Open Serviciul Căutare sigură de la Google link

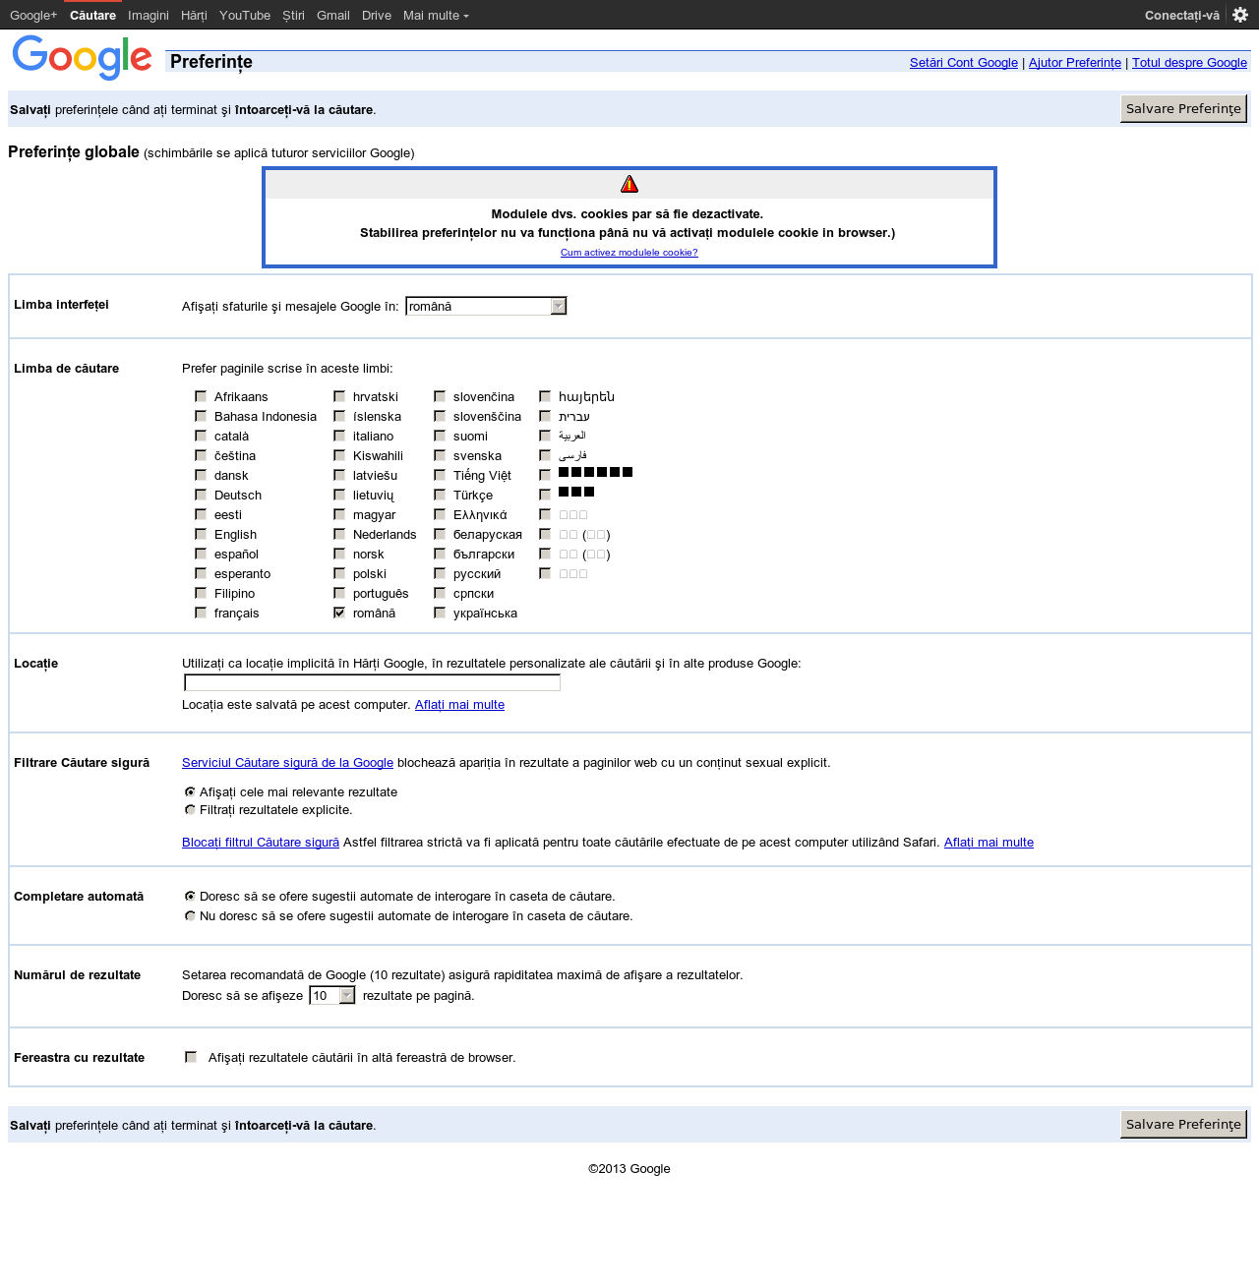pyautogui.click(x=287, y=763)
